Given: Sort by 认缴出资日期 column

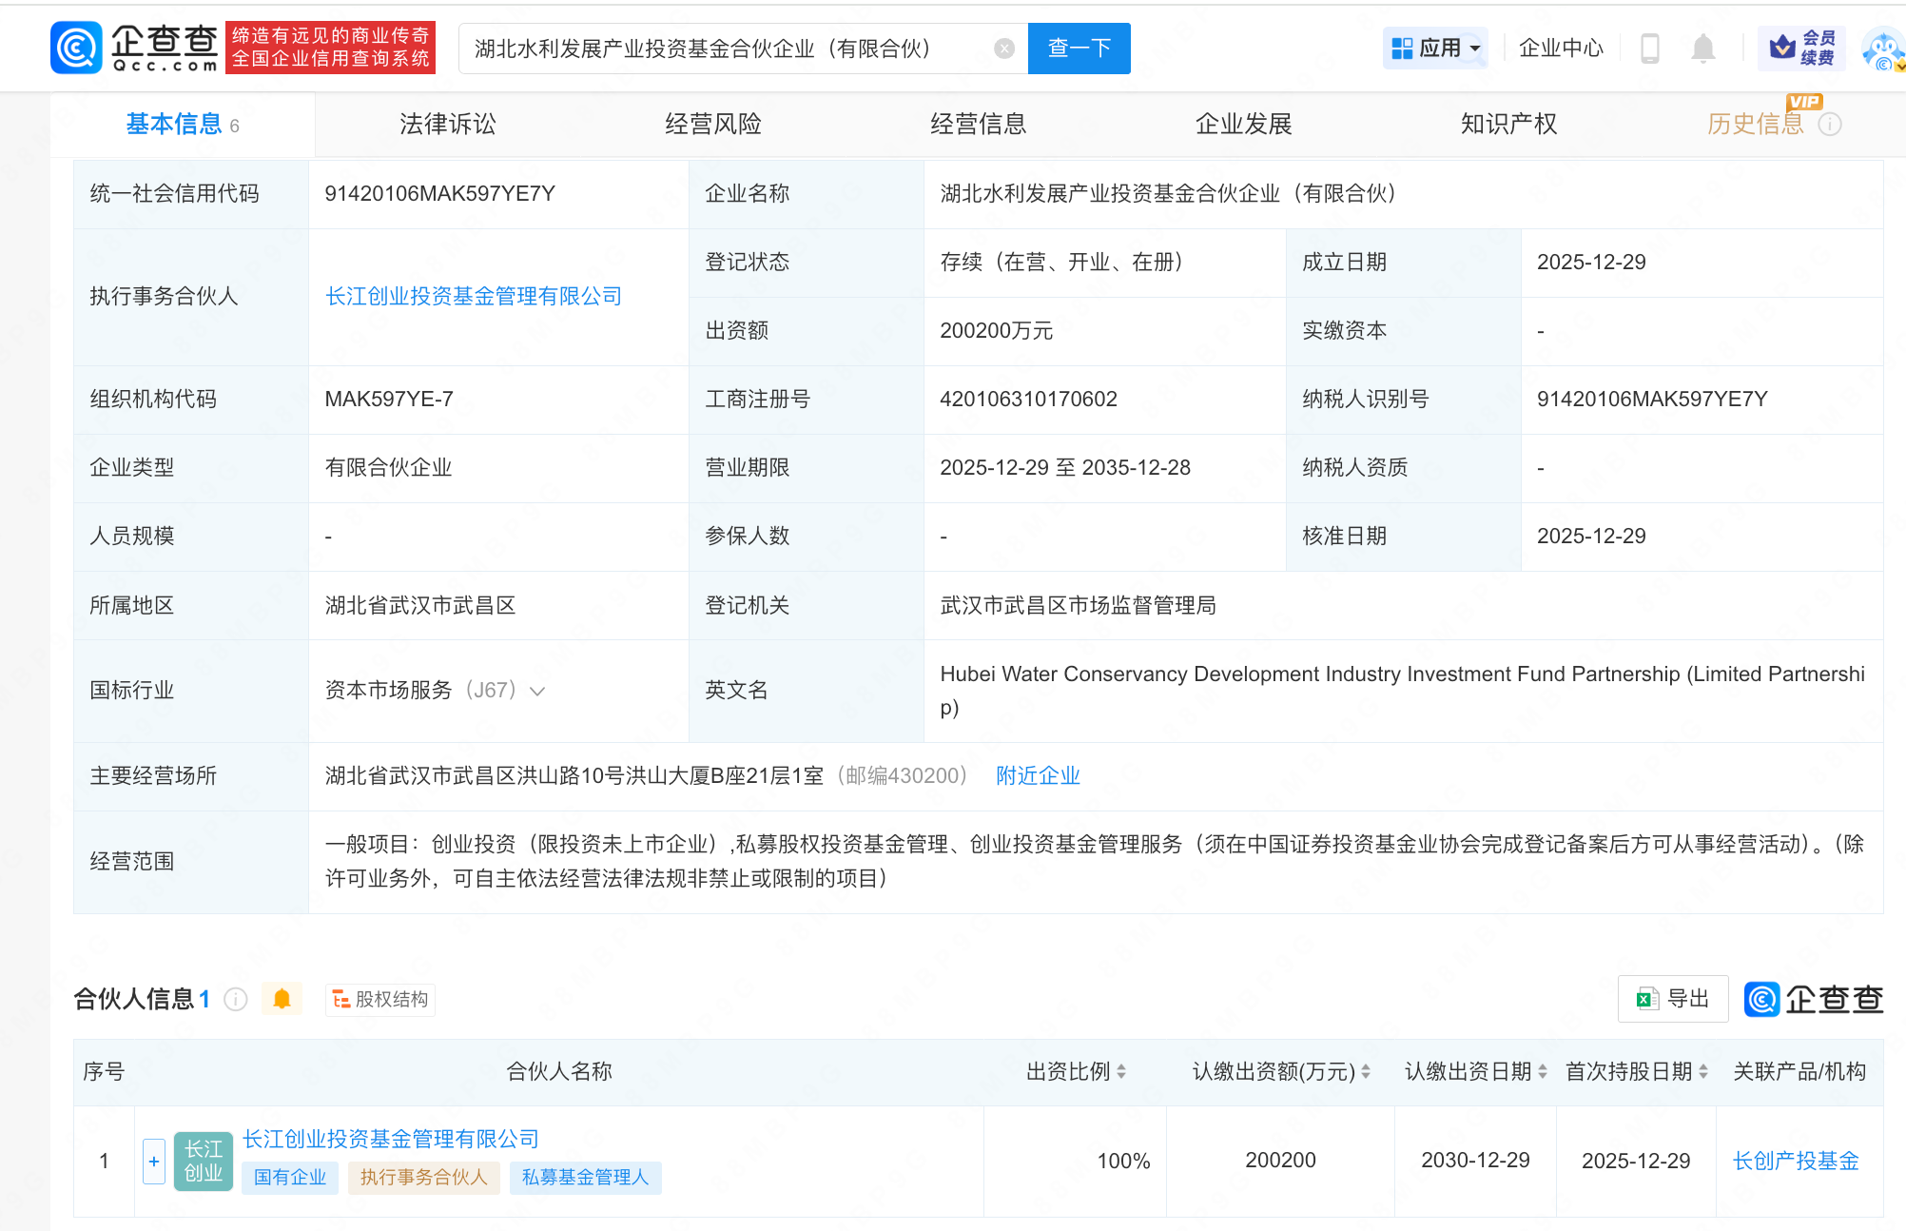Looking at the screenshot, I should click(x=1542, y=1072).
